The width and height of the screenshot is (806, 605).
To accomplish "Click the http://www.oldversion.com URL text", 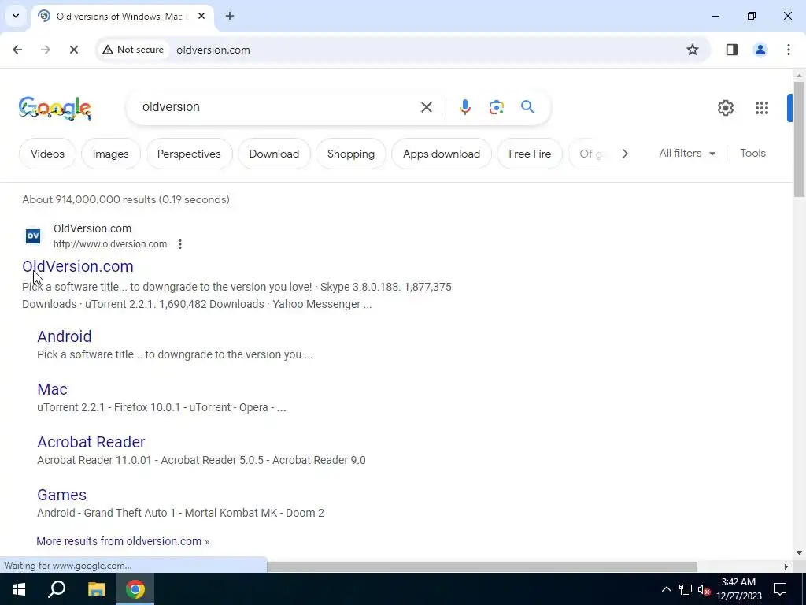I will pos(110,244).
